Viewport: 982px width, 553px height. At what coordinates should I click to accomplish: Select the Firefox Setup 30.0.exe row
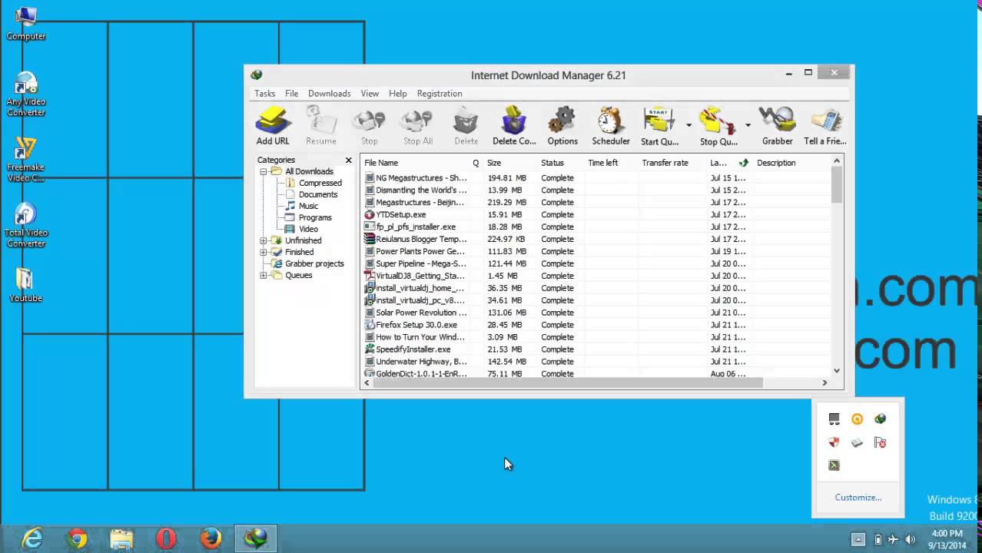596,325
